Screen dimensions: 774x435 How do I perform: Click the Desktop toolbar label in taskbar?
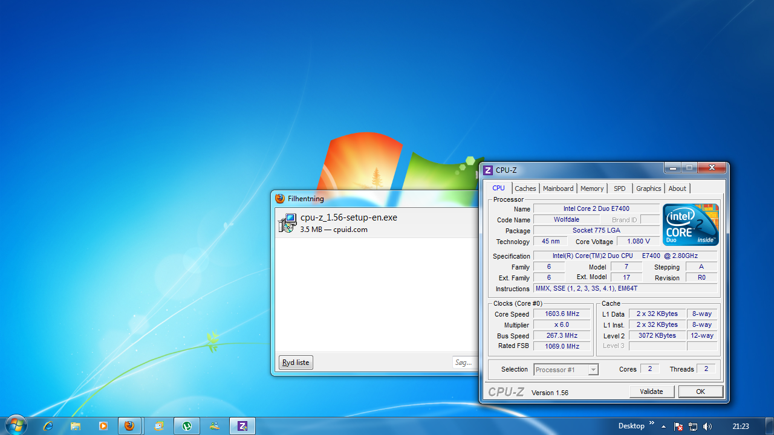631,426
